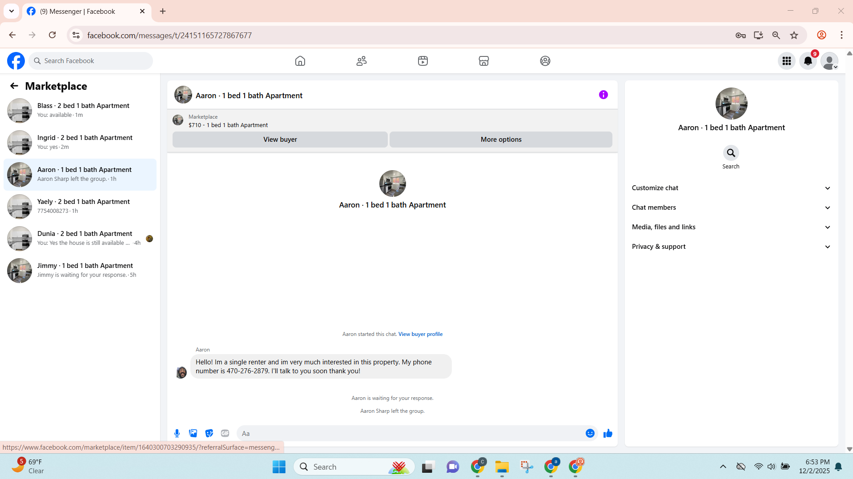This screenshot has width=853, height=479.
Task: Click Aaron's listing photo in right panel
Action: (731, 104)
